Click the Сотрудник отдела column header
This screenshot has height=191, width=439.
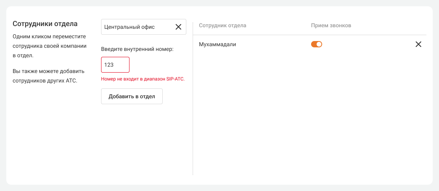pos(223,26)
